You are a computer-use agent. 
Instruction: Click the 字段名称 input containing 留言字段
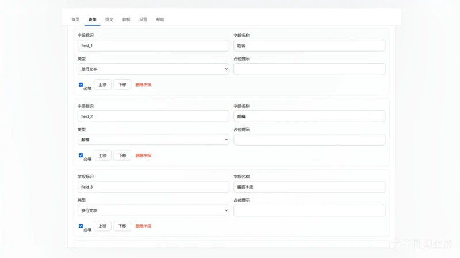(309, 187)
